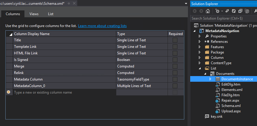This screenshot has height=126, width=257.
Task: Refresh the Solution Explorer tree
Action: 233,11
